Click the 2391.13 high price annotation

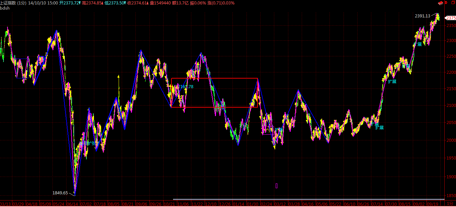pos(422,16)
